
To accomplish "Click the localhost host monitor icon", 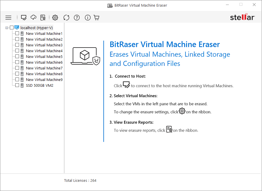I will coord(17,28).
